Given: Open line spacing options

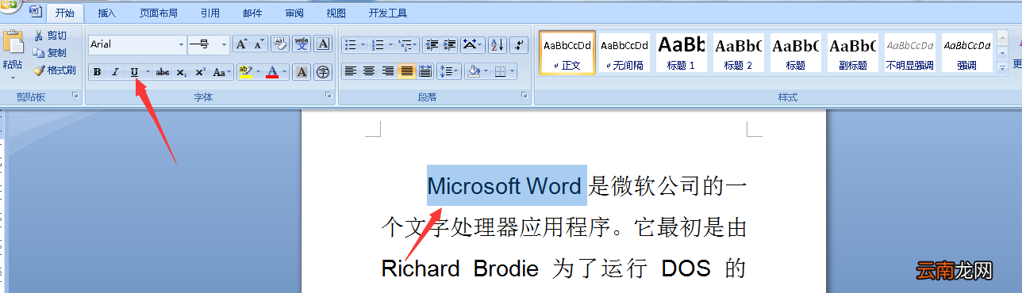Looking at the screenshot, I should click(x=448, y=72).
